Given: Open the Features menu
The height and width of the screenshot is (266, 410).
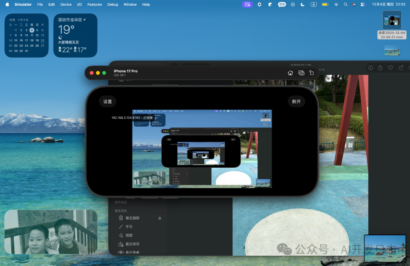Looking at the screenshot, I should pos(95,5).
